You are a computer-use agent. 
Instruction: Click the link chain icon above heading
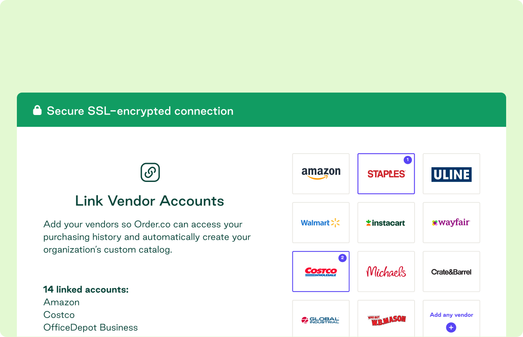pos(150,172)
